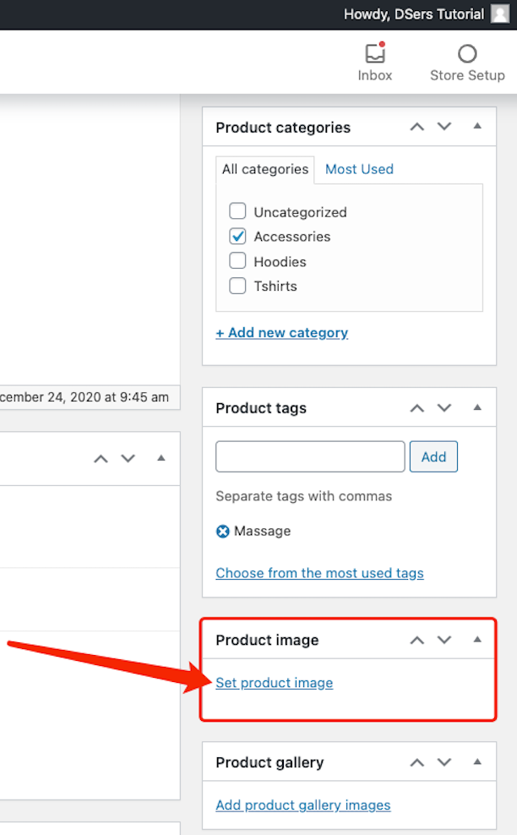Click the user avatar next to Howdy
Viewport: 517px width, 835px height.
(x=500, y=14)
